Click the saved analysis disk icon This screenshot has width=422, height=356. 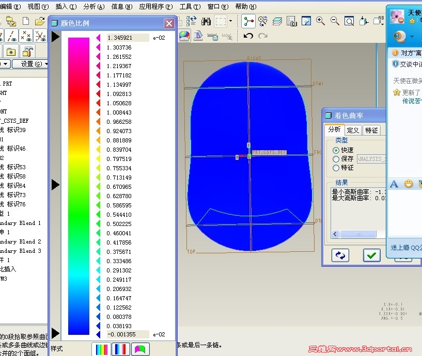click(213, 36)
